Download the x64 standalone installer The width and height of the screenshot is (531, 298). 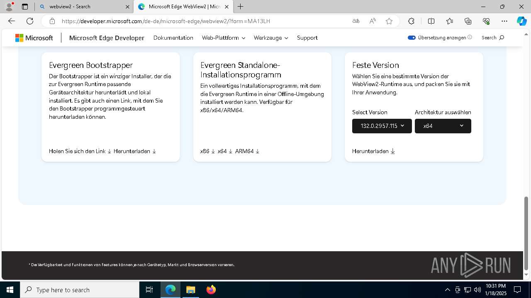coord(225,151)
